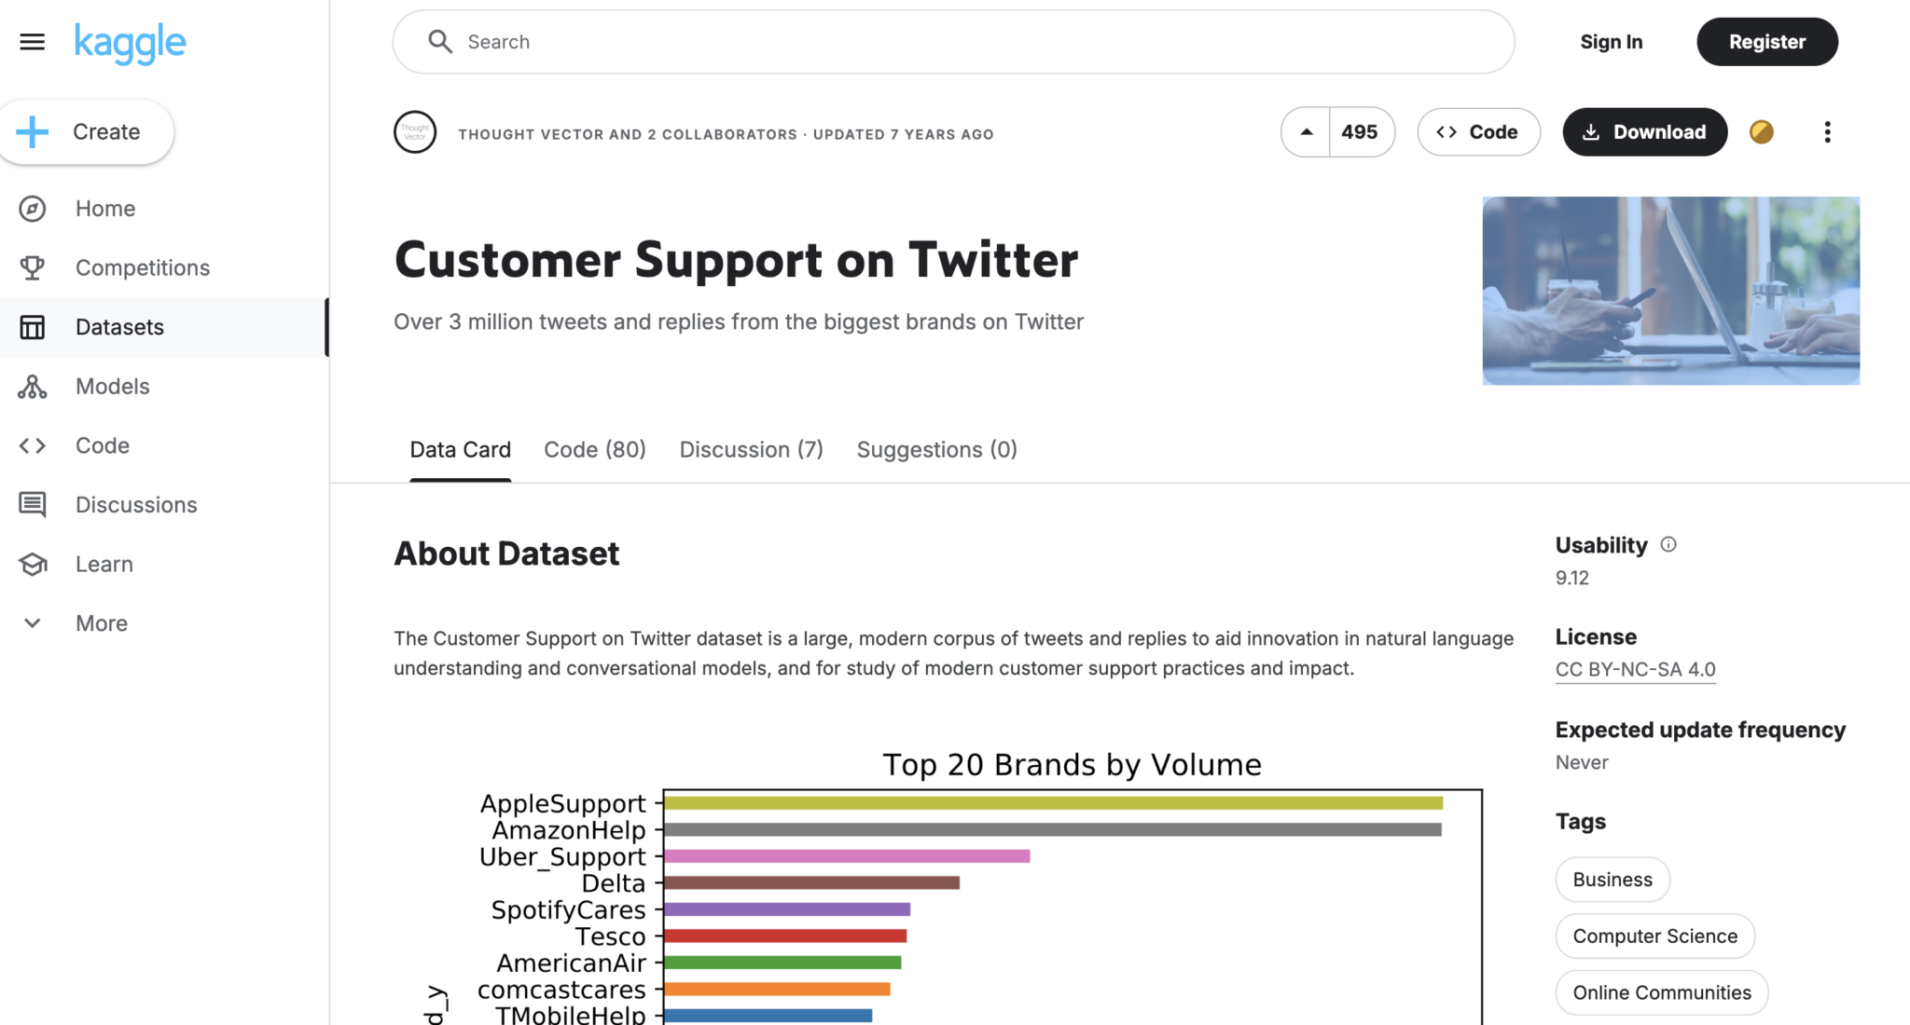The image size is (1910, 1025).
Task: Switch to the Code (80) tab
Action: click(595, 450)
